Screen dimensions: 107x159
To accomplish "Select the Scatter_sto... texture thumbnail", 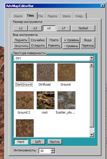I will coord(66,100).
